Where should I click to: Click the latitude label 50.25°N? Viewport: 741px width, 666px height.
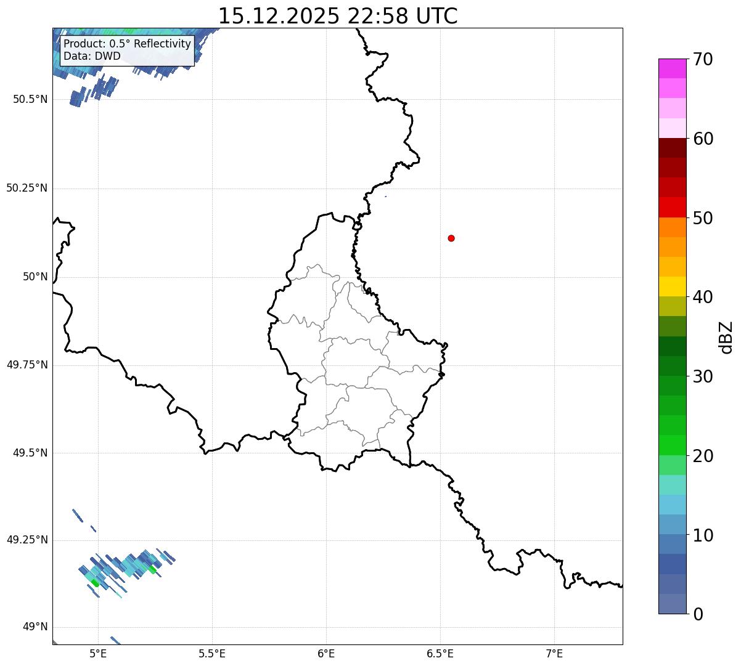click(27, 188)
